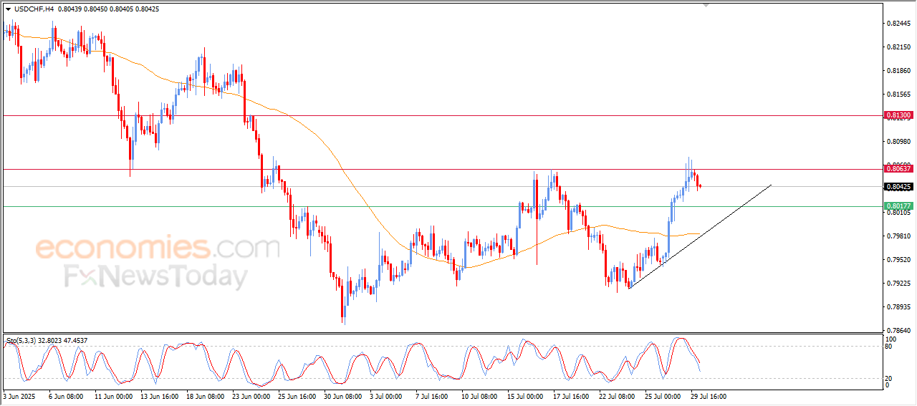Screen dimensions: 917x406
Task: Click the 30 Jun 08:00 date label
Action: pos(342,395)
